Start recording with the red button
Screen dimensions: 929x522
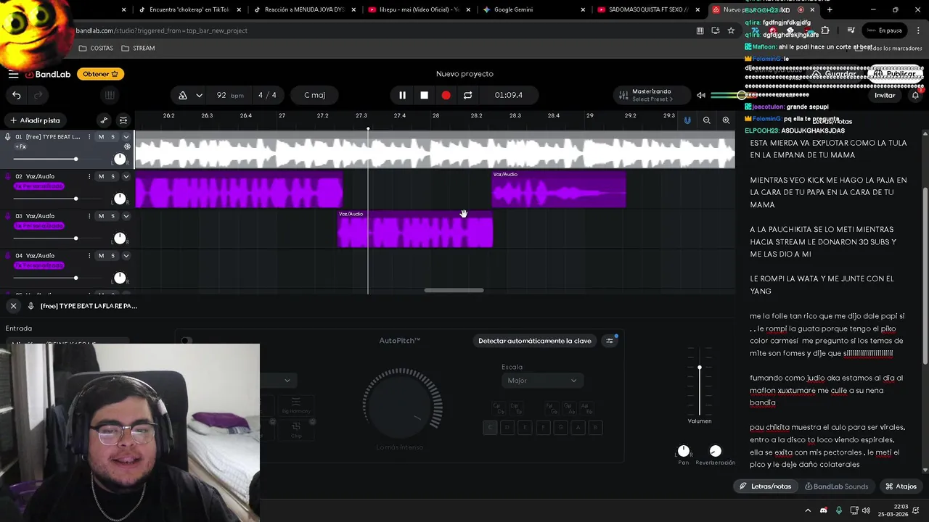[x=446, y=95]
